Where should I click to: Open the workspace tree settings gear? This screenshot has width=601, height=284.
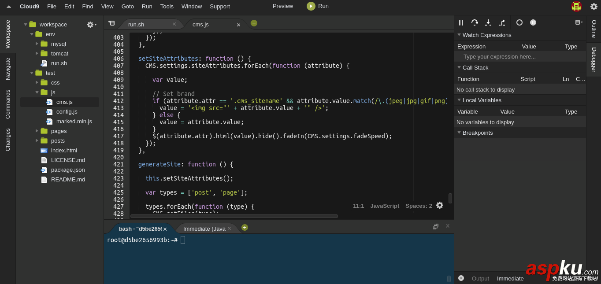pyautogui.click(x=91, y=25)
